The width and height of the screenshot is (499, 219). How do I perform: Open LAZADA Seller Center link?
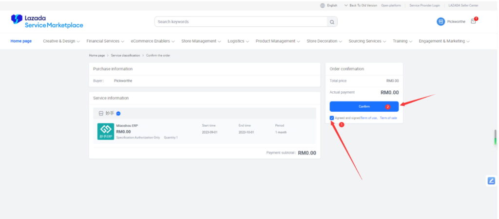pyautogui.click(x=463, y=5)
